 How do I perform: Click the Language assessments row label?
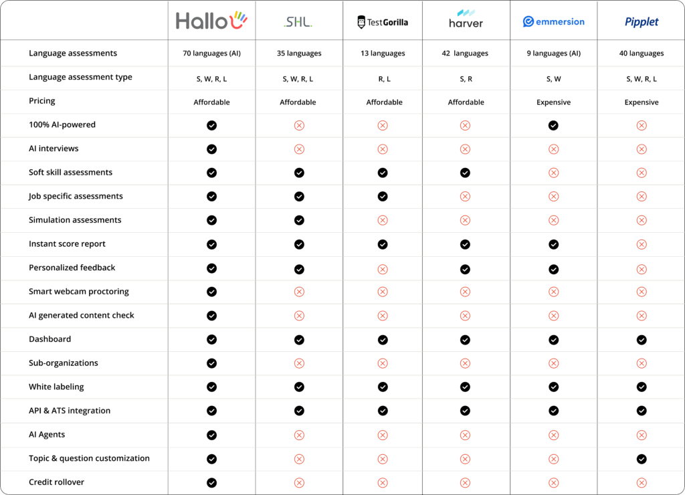[x=73, y=54]
